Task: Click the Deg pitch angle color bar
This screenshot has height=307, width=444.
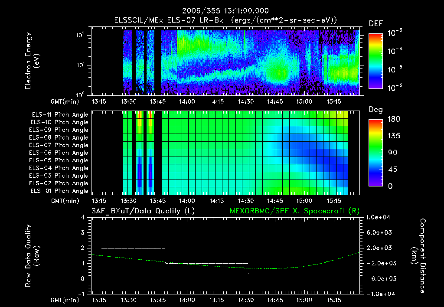Action: point(375,153)
